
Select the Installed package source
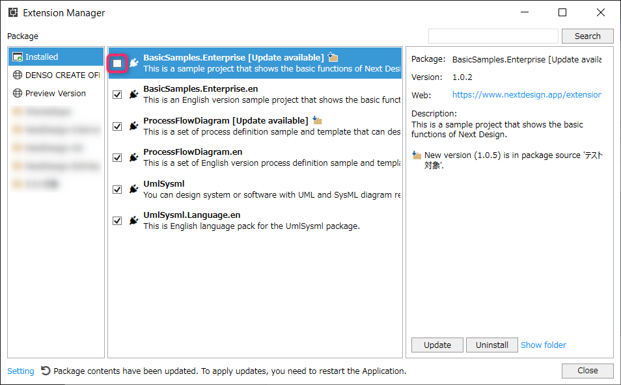56,57
